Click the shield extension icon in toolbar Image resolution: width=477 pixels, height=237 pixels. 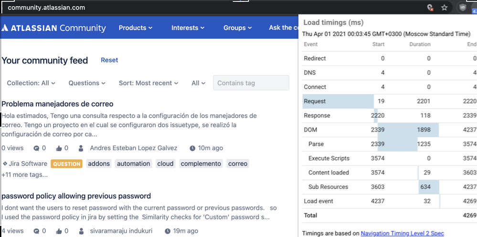462,8
